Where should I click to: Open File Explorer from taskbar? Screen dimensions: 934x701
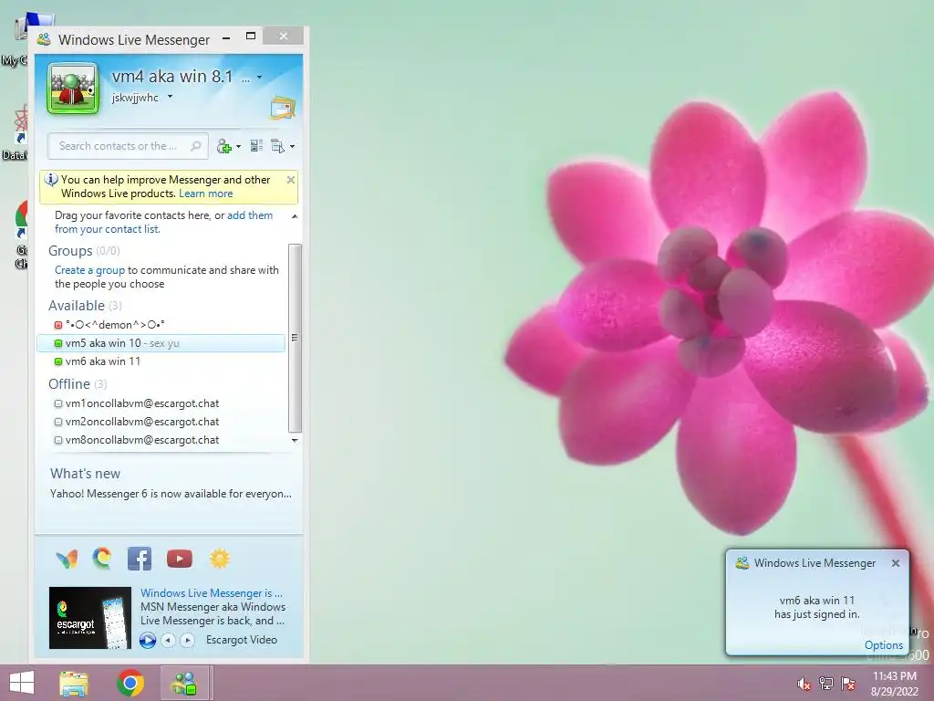pyautogui.click(x=74, y=683)
